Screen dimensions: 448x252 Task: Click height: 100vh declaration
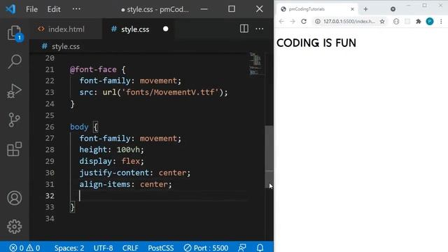click(111, 150)
